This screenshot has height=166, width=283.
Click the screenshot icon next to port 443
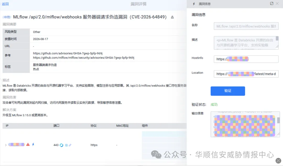(66, 145)
